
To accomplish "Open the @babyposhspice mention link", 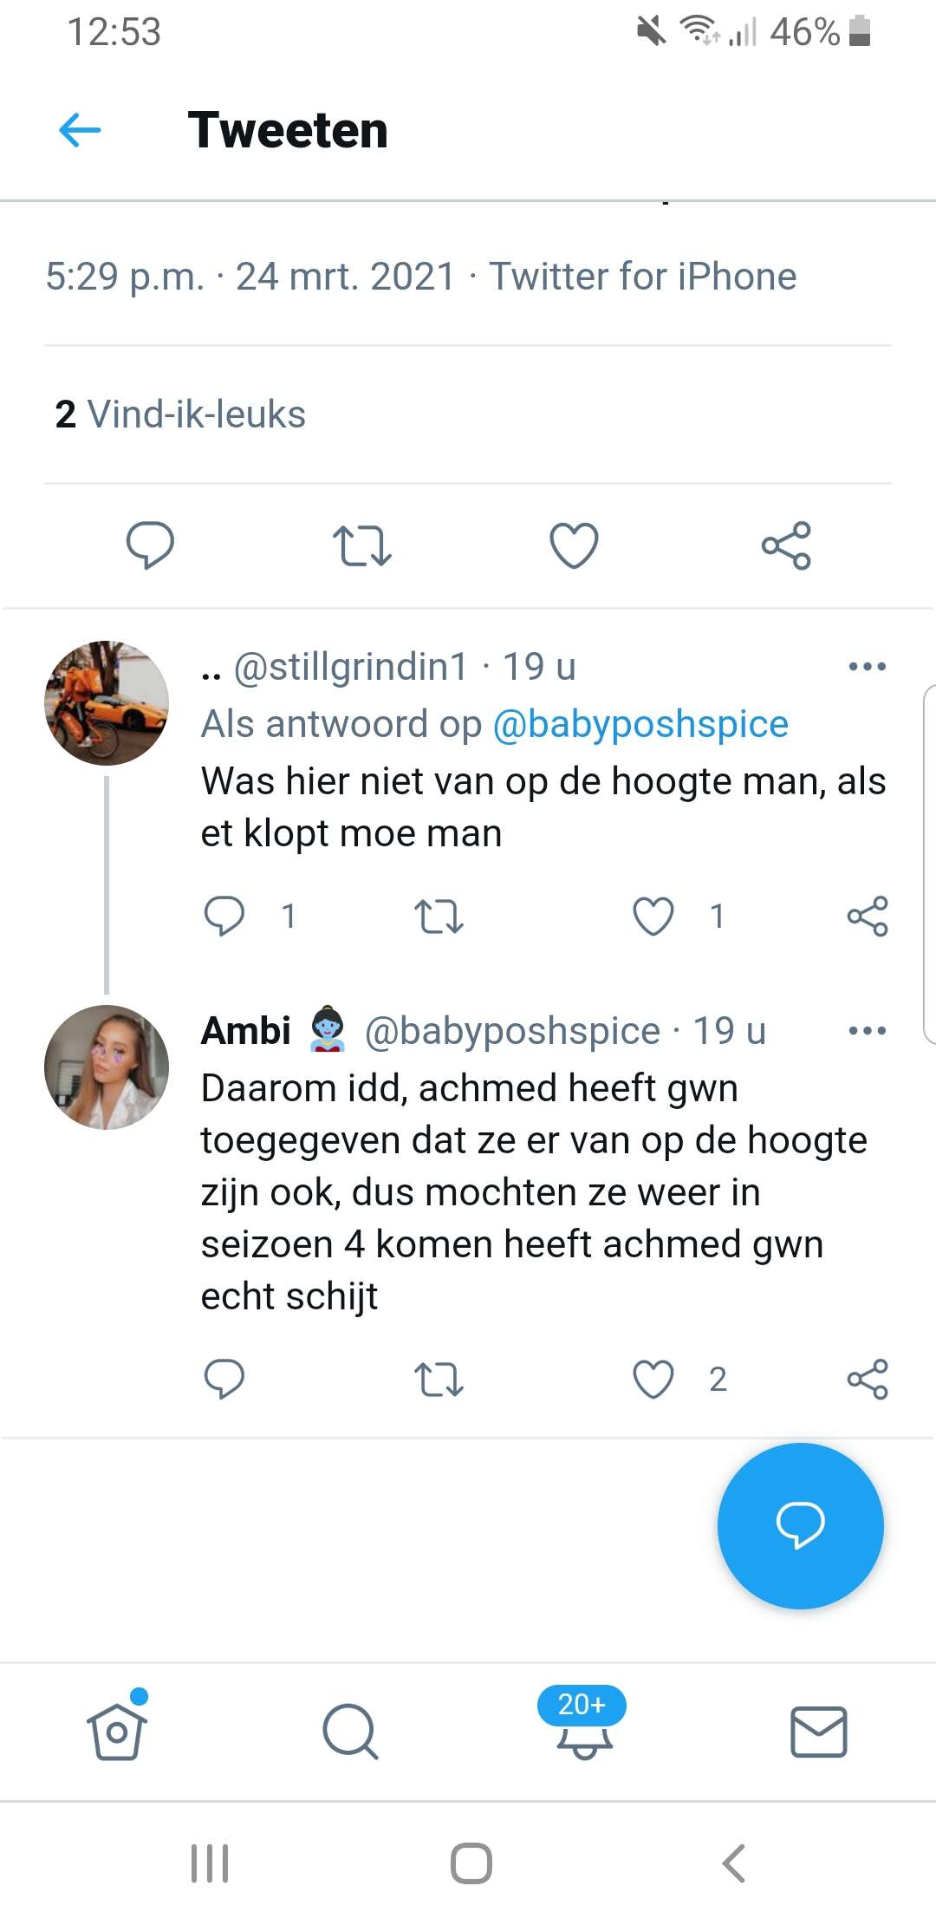I will click(640, 724).
